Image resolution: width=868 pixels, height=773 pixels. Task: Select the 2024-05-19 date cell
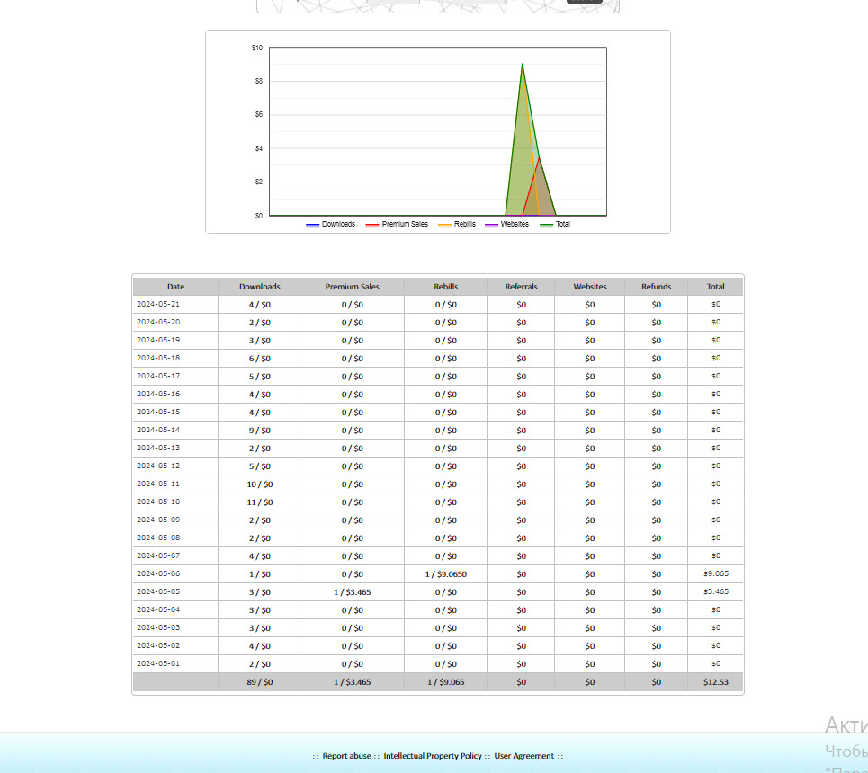(x=175, y=341)
